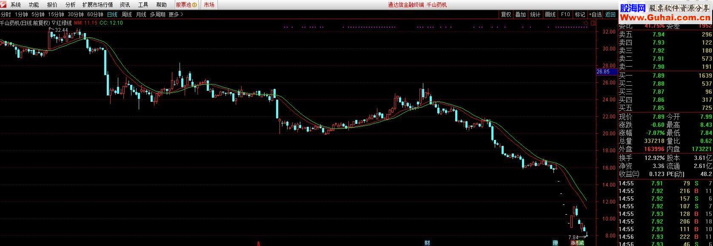Click the MM: 11.15 indicator value

(x=86, y=23)
